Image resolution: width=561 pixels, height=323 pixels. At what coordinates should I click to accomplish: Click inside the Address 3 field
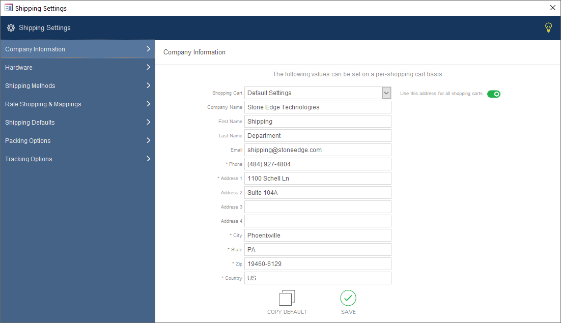pyautogui.click(x=318, y=207)
